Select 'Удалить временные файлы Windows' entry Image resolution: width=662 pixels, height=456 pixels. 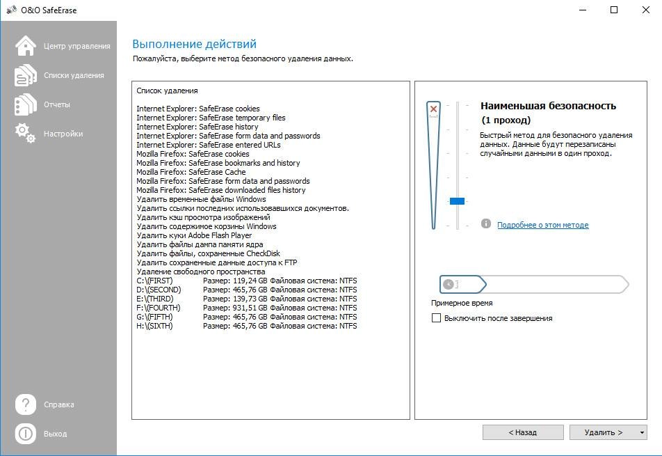(201, 199)
